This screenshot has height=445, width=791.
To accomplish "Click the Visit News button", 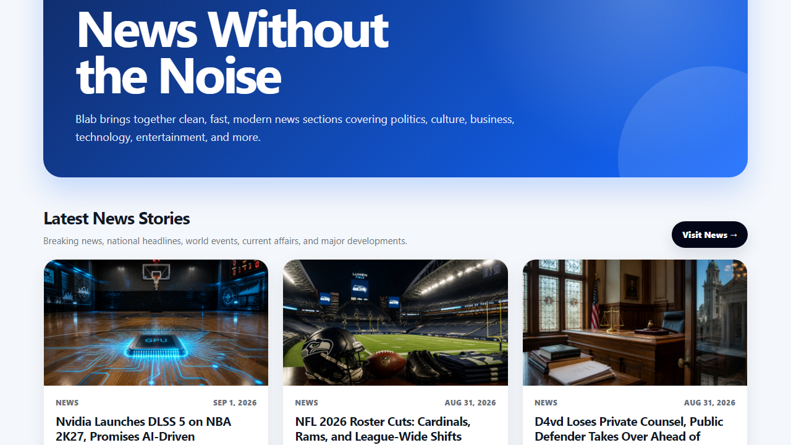I will point(709,235).
